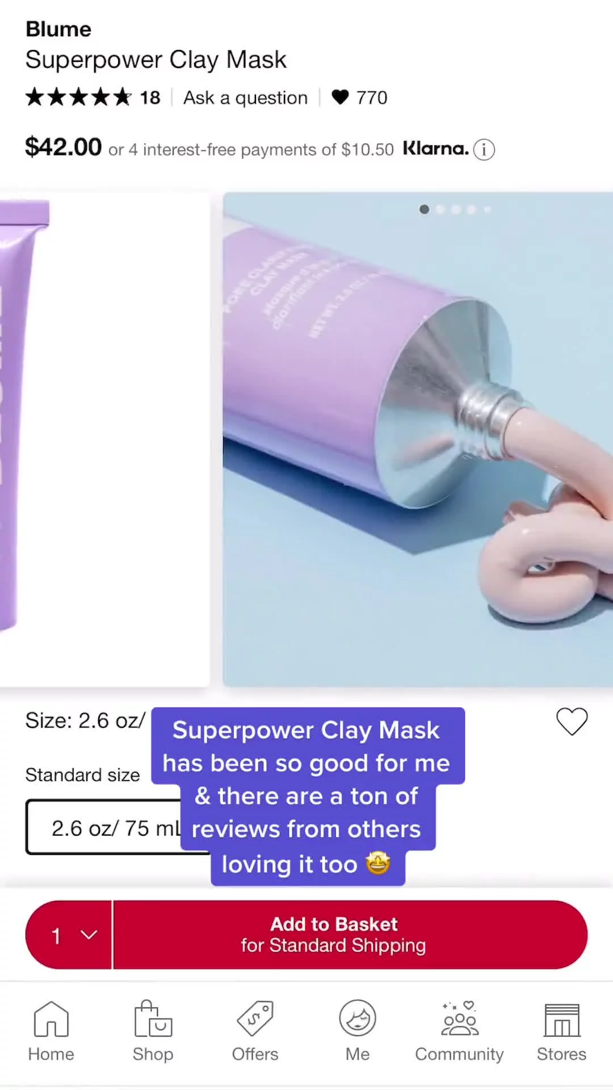Open the Stores icon
The width and height of the screenshot is (613, 1090).
(562, 1020)
